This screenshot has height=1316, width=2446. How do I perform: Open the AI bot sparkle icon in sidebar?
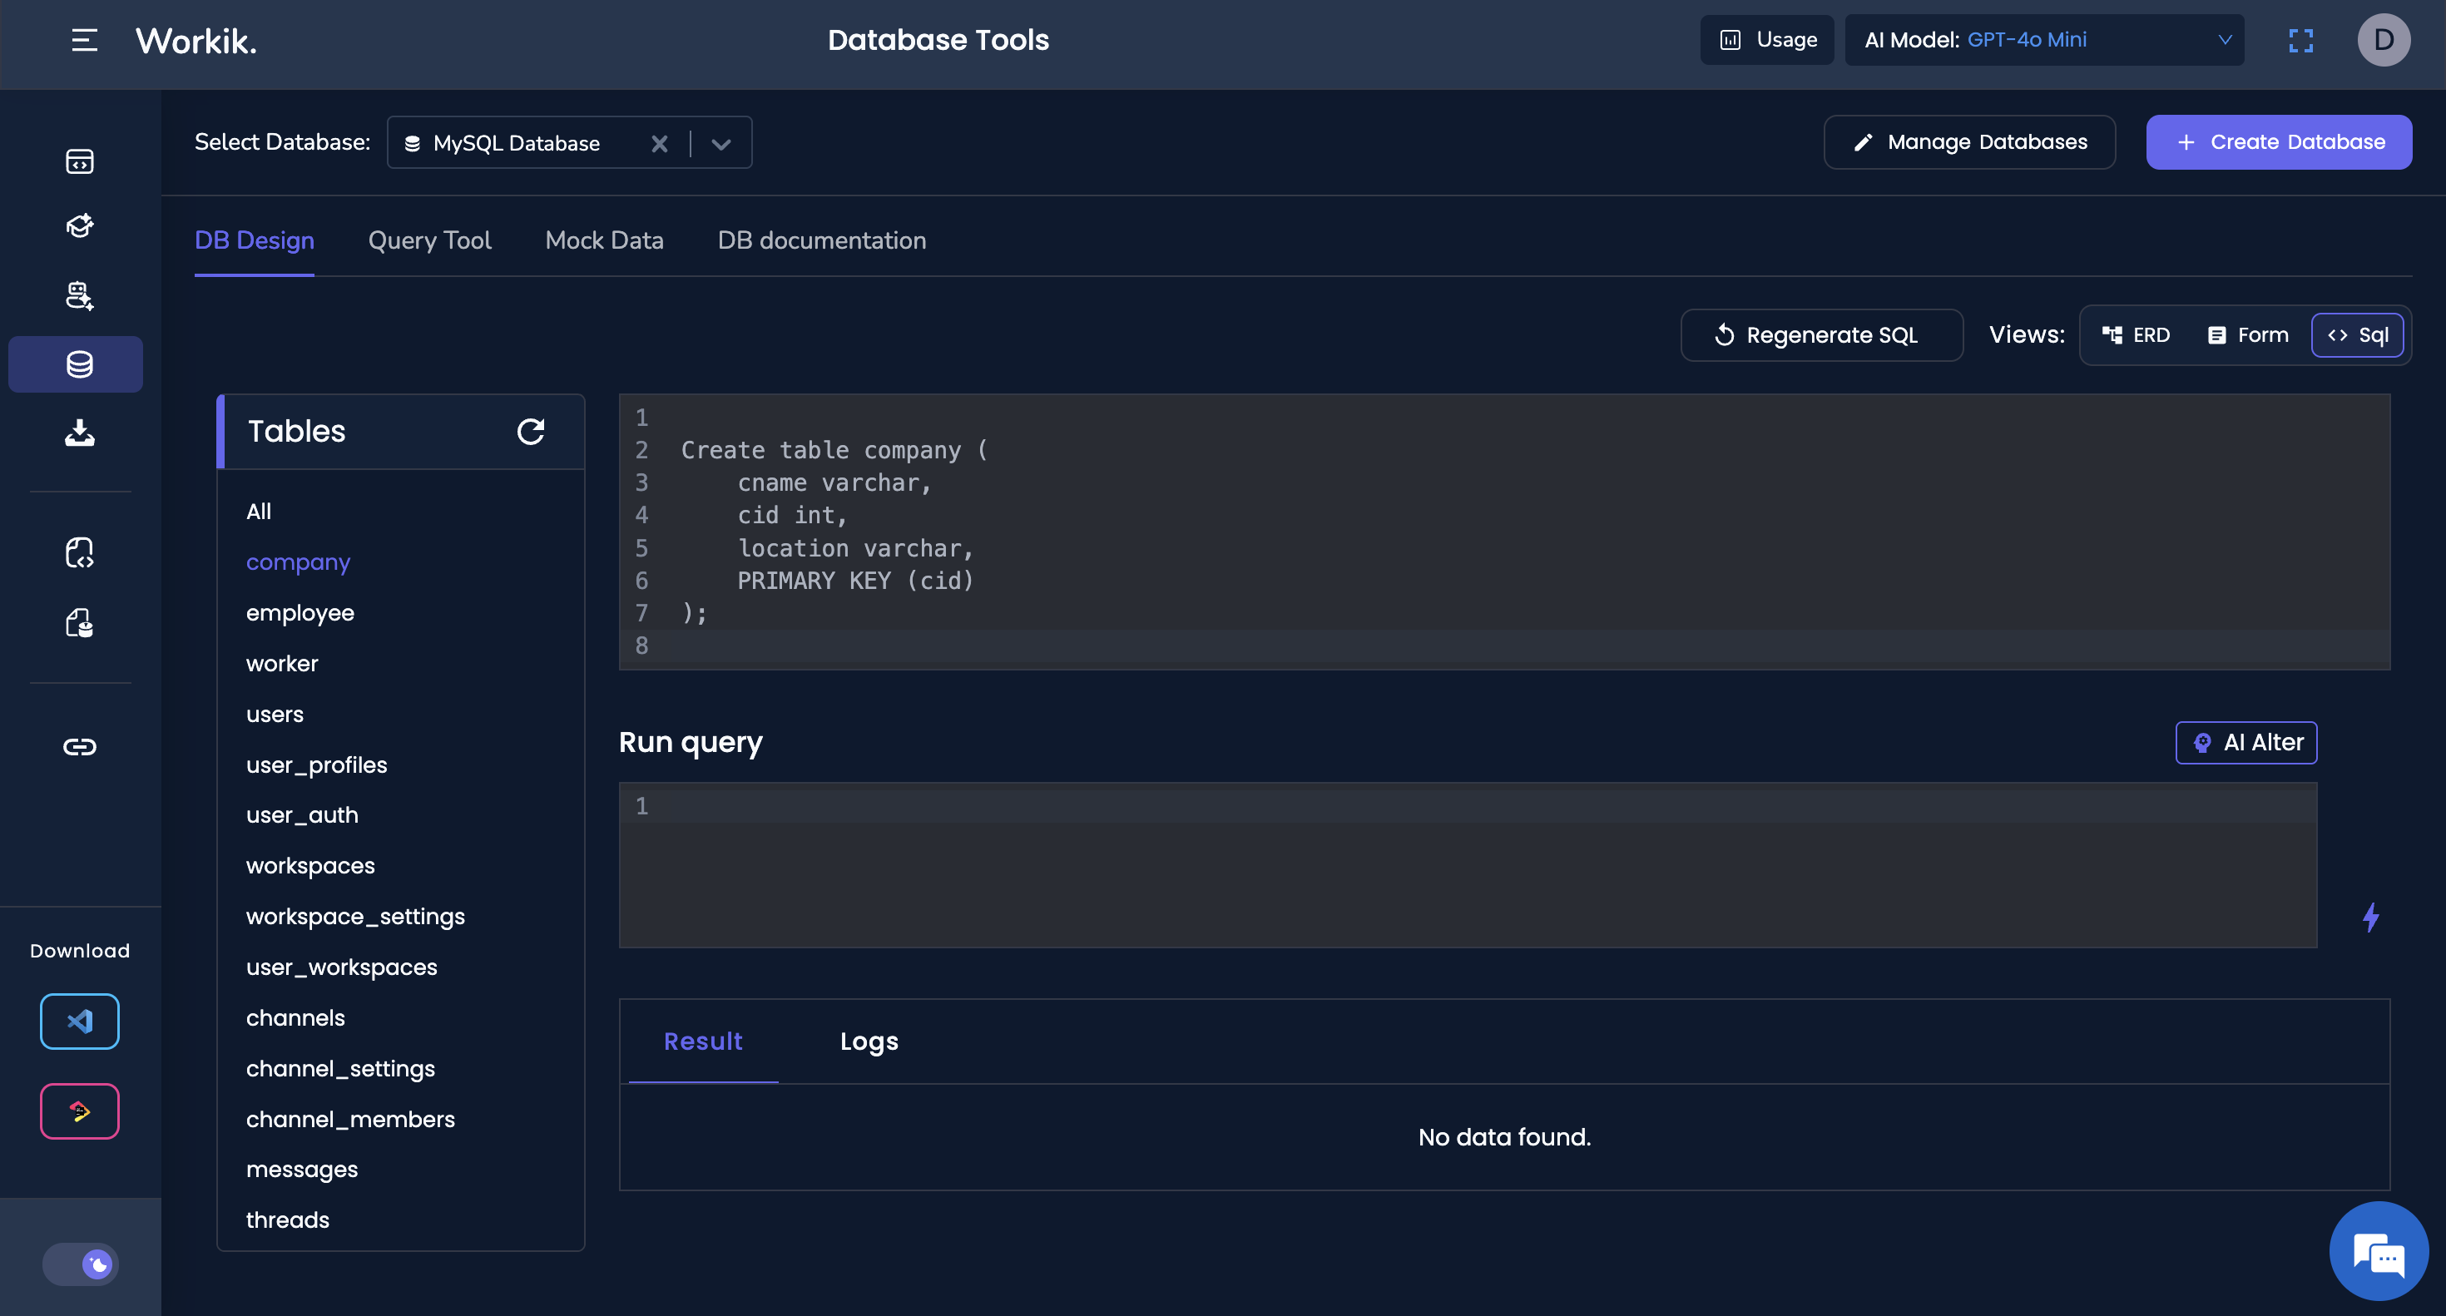point(80,295)
